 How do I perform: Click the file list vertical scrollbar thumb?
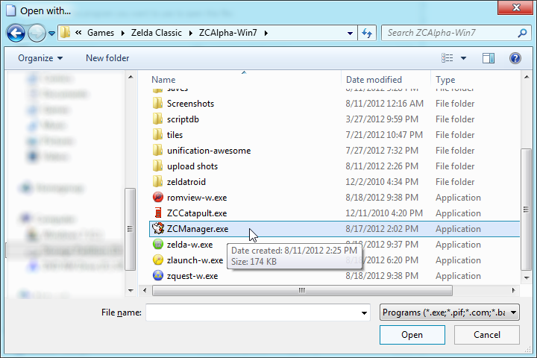click(x=526, y=210)
